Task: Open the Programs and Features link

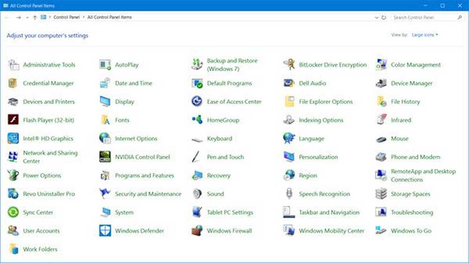Action: (144, 176)
